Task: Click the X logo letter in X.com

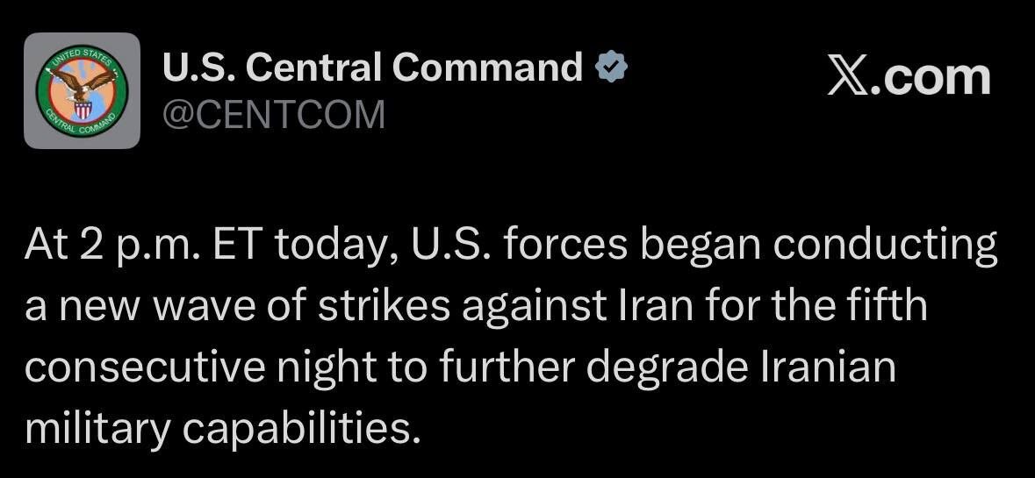Action: pyautogui.click(x=848, y=76)
